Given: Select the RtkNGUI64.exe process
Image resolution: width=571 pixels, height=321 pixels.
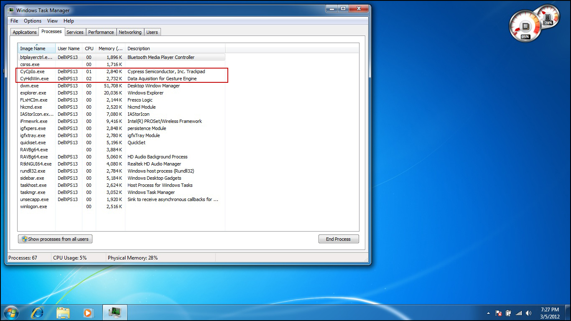Looking at the screenshot, I should tap(122, 164).
